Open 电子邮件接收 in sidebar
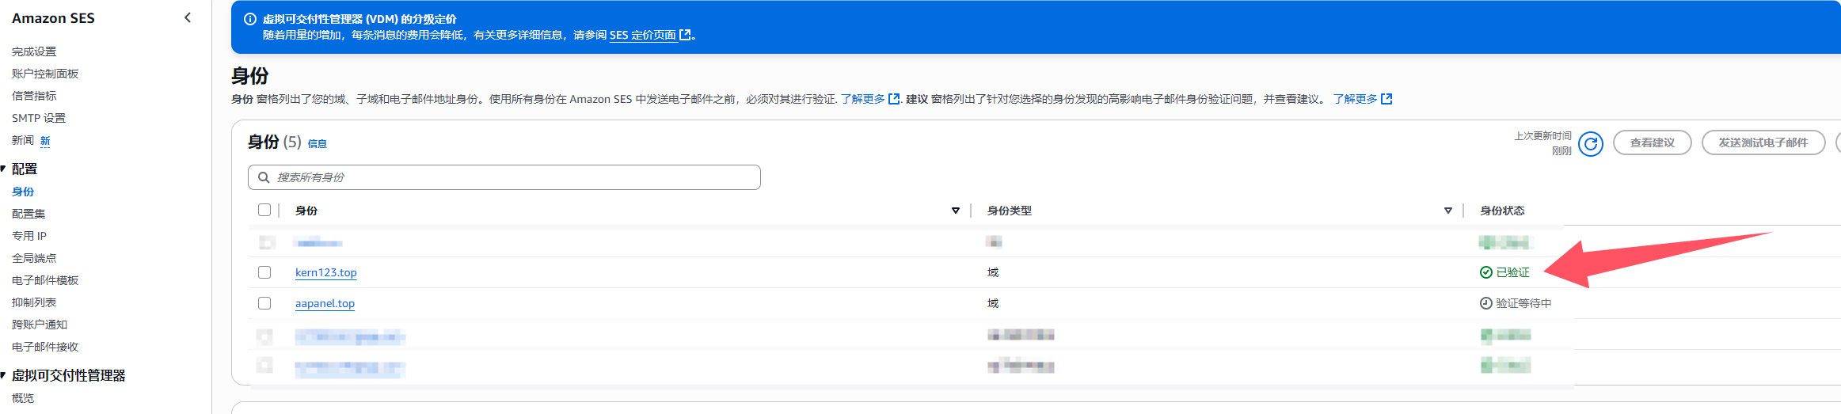The height and width of the screenshot is (414, 1841). click(45, 347)
